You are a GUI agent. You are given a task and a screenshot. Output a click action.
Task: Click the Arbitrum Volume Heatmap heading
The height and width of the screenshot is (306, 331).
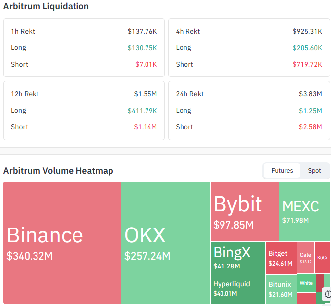click(x=58, y=171)
